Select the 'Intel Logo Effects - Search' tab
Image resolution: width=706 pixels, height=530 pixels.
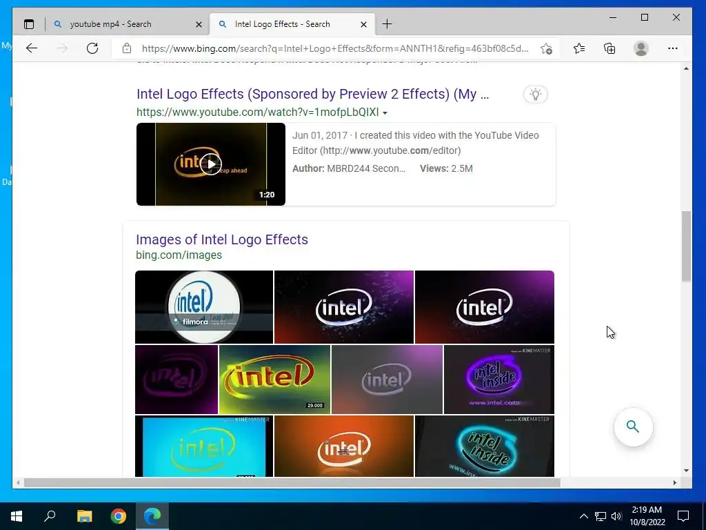tap(292, 24)
